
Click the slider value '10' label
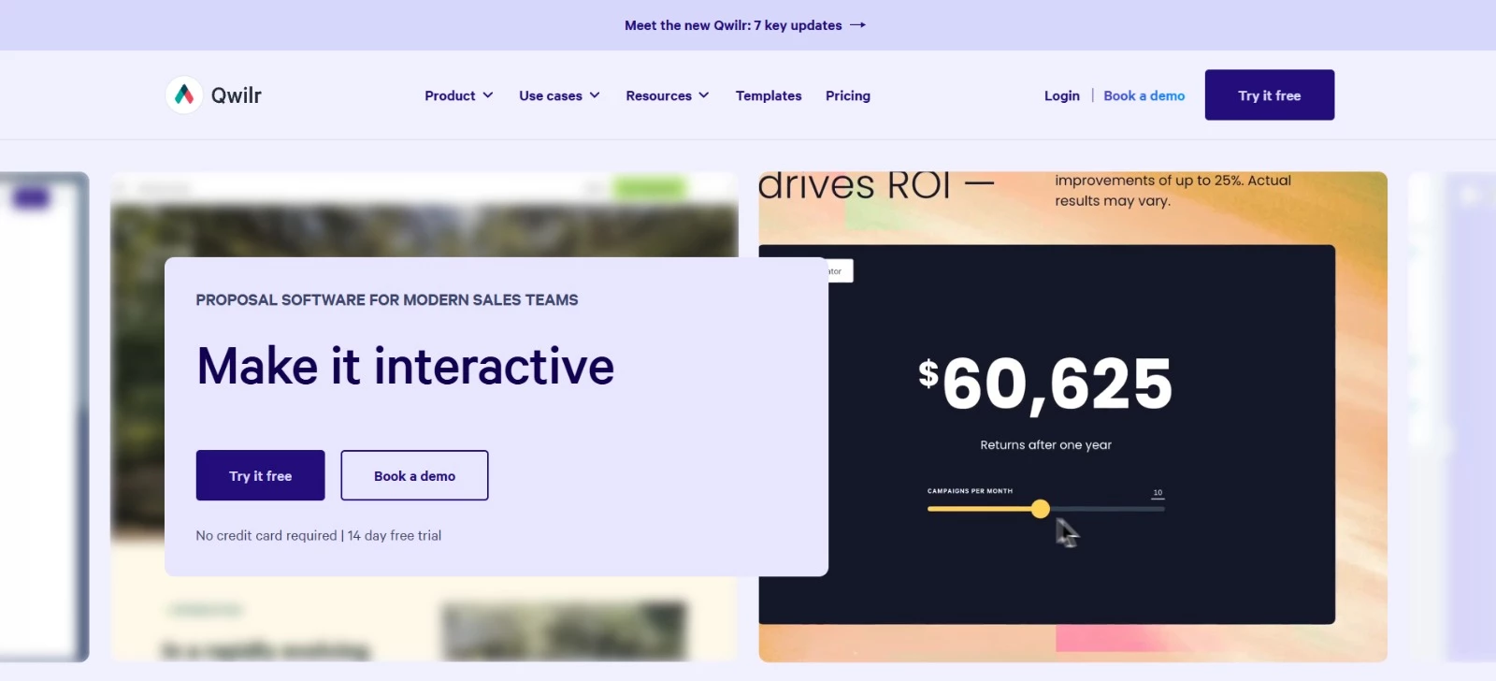coord(1158,493)
